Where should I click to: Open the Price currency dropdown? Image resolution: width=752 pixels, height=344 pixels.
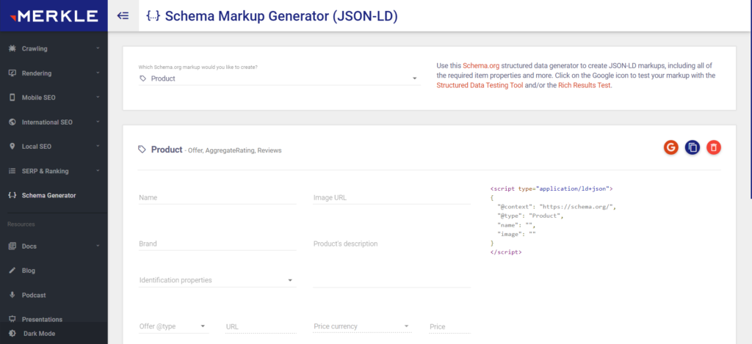(362, 326)
